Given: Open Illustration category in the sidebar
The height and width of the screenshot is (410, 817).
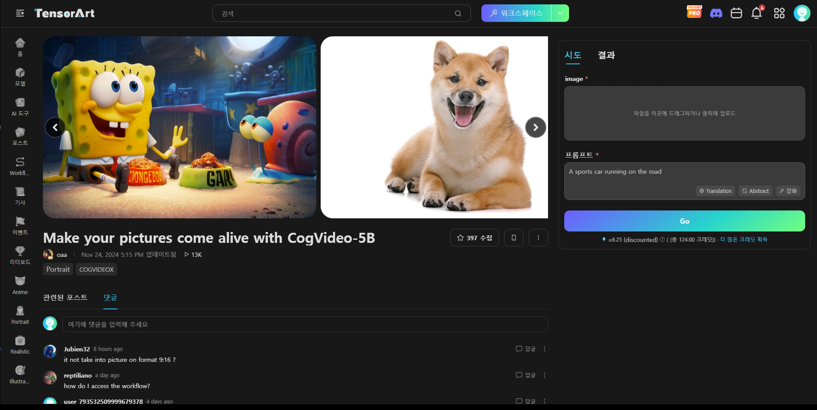Looking at the screenshot, I should coord(20,375).
